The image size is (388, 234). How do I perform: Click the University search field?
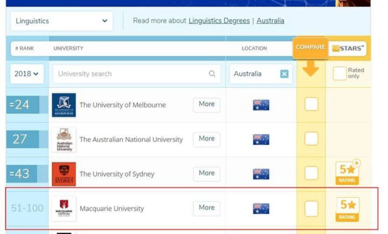pyautogui.click(x=136, y=74)
